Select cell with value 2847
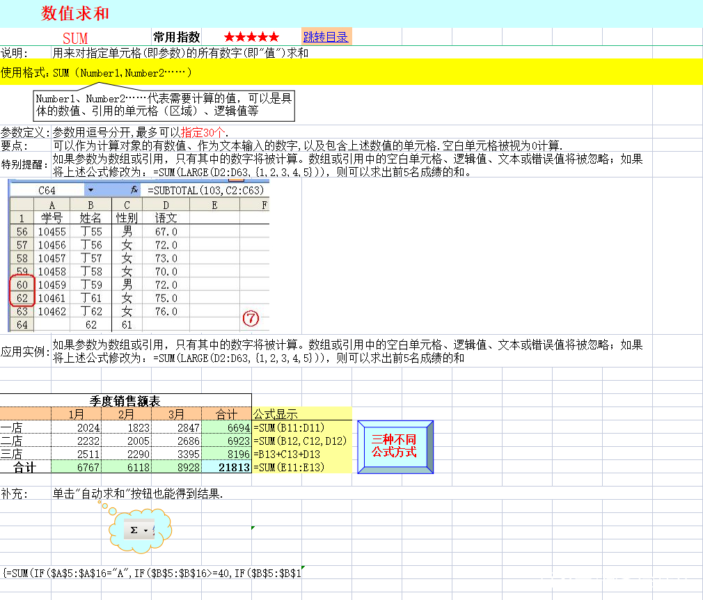The width and height of the screenshot is (703, 600). point(177,427)
